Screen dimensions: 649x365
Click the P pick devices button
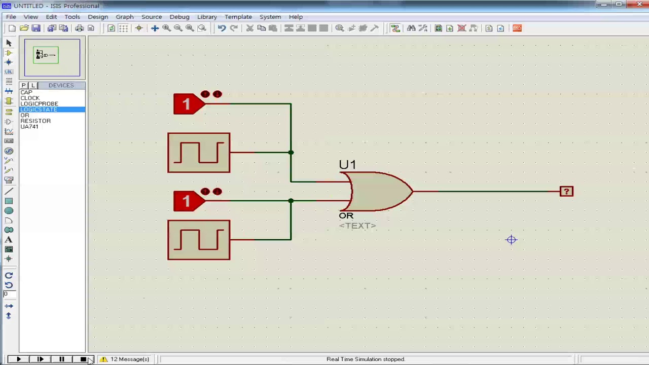pyautogui.click(x=23, y=85)
